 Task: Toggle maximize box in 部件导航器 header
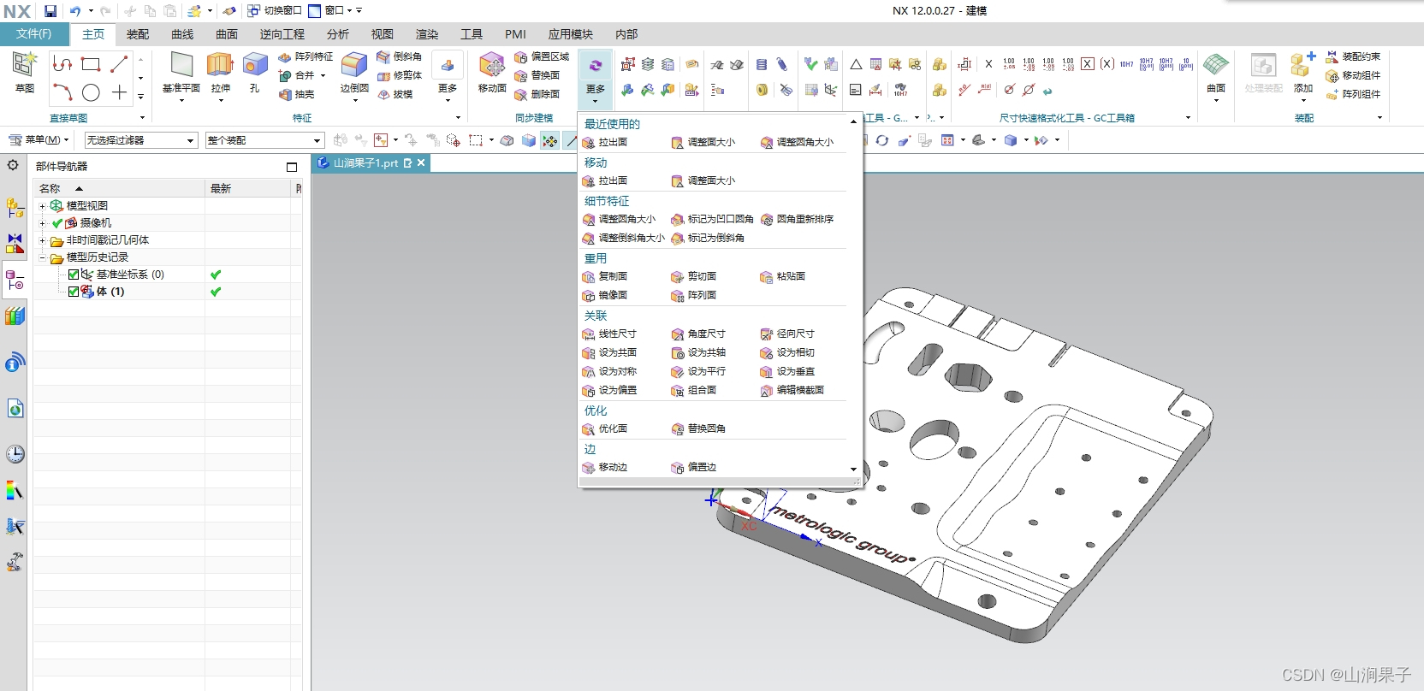pyautogui.click(x=292, y=167)
